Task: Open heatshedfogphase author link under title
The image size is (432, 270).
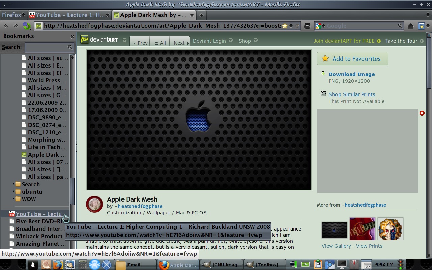Action: coord(140,206)
